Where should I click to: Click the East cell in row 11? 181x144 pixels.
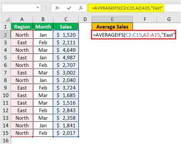tap(22, 103)
